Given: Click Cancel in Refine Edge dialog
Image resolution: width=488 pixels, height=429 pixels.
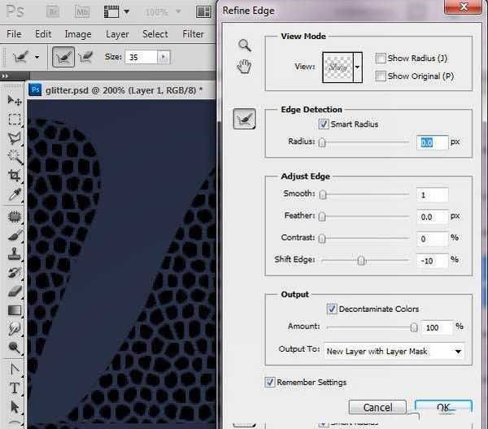Looking at the screenshot, I should click(377, 407).
